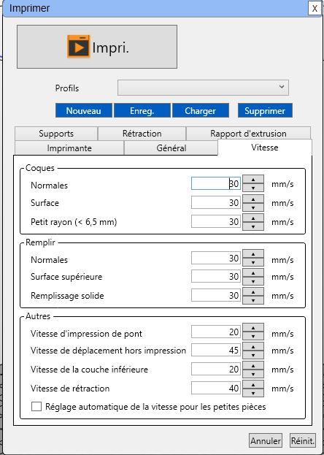Screen dimensions: 324x455
Task: Increase bridge print speed (pont) up arrow
Action: 253,328
